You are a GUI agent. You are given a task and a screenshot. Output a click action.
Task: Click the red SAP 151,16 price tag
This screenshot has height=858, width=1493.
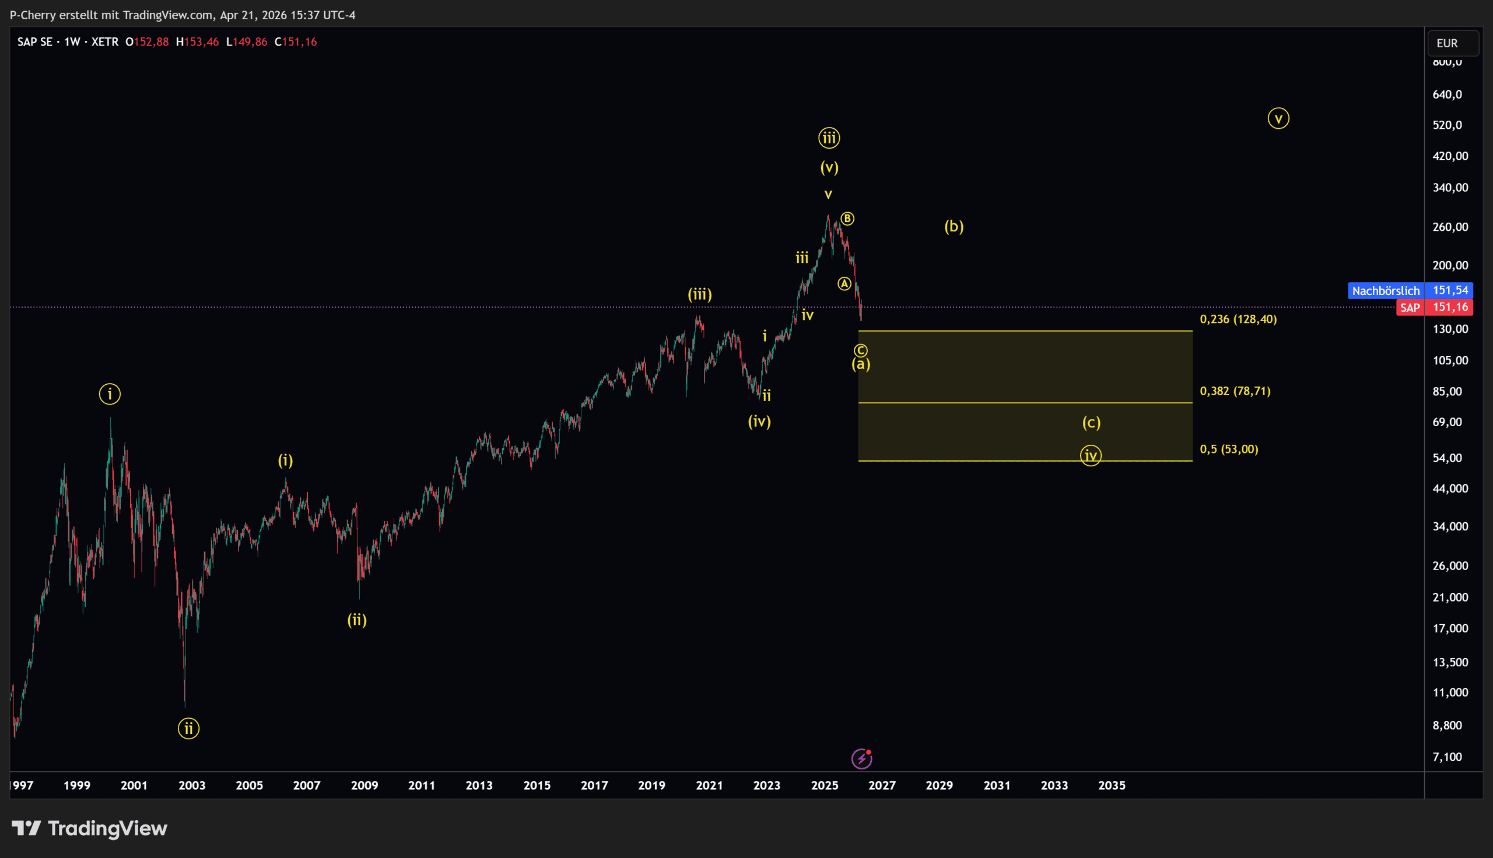coord(1434,307)
